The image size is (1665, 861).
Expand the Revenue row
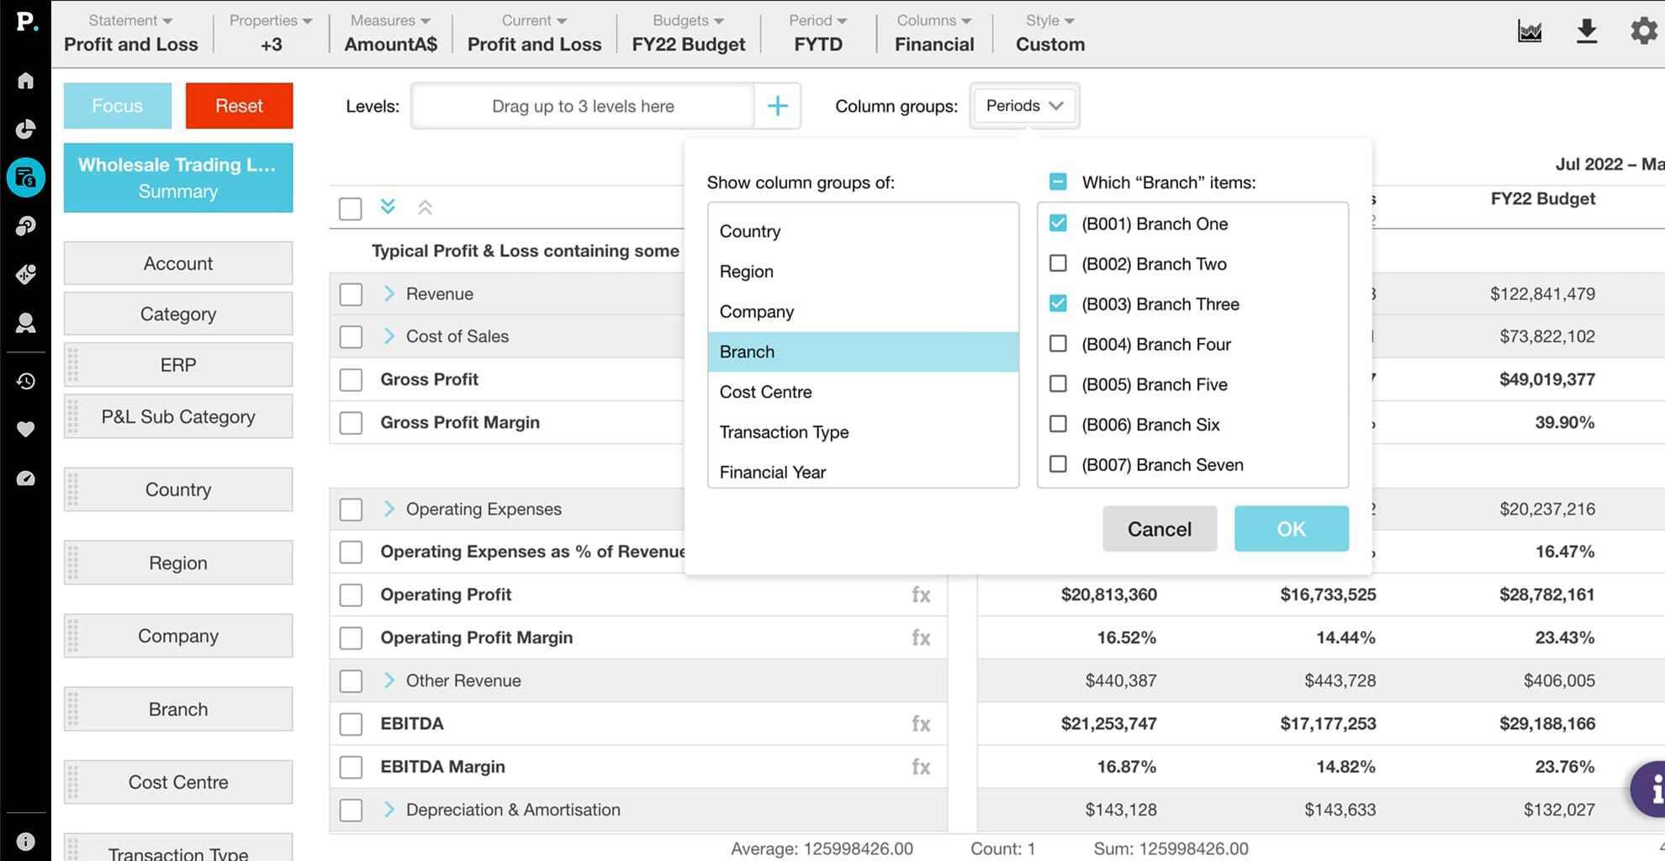pyautogui.click(x=388, y=293)
